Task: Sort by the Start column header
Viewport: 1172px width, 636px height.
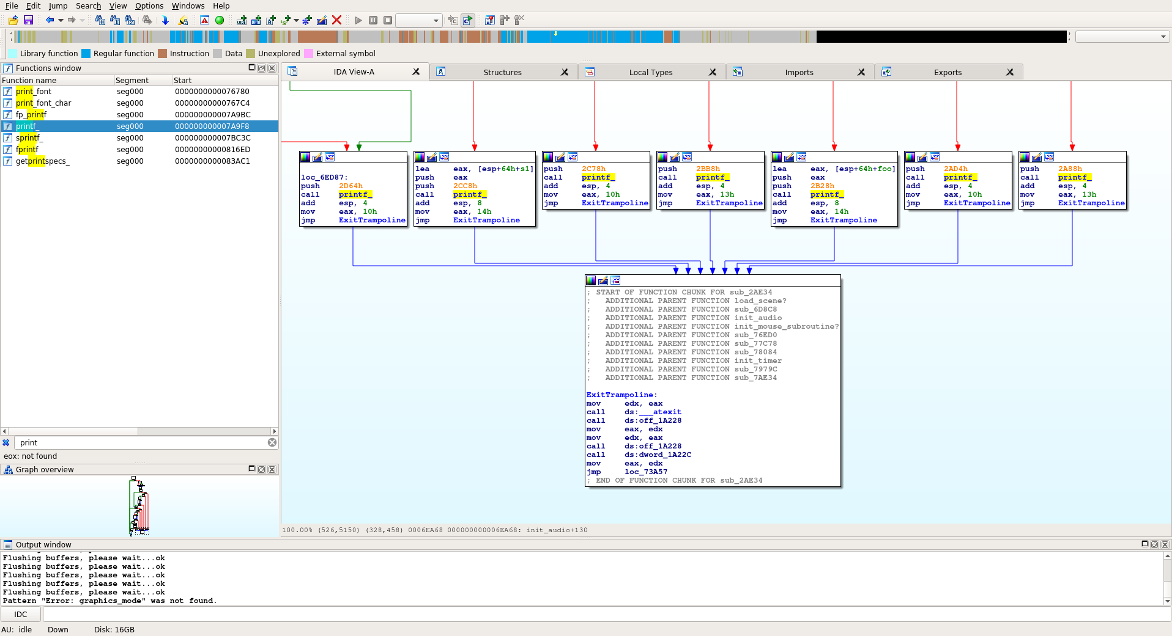Action: click(x=225, y=80)
